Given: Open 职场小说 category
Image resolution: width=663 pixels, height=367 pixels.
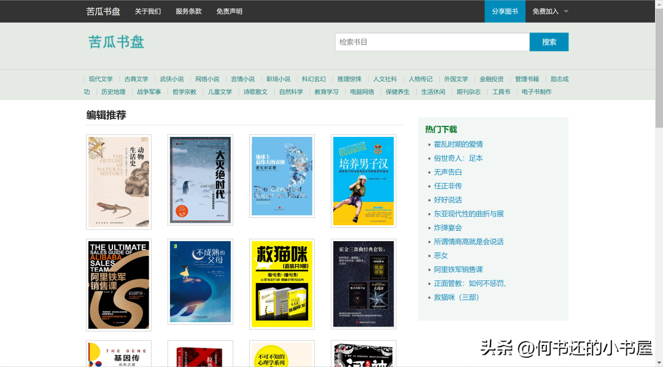Looking at the screenshot, I should tap(278, 79).
